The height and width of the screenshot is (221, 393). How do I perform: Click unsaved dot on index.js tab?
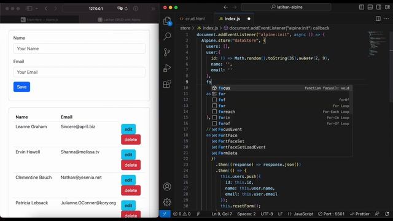click(x=249, y=18)
